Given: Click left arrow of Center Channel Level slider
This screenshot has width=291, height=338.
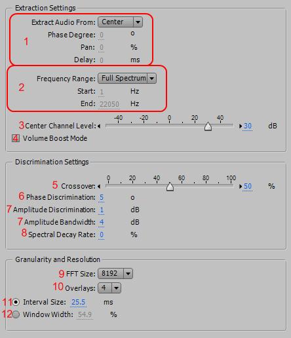Looking at the screenshot, I should (99, 126).
